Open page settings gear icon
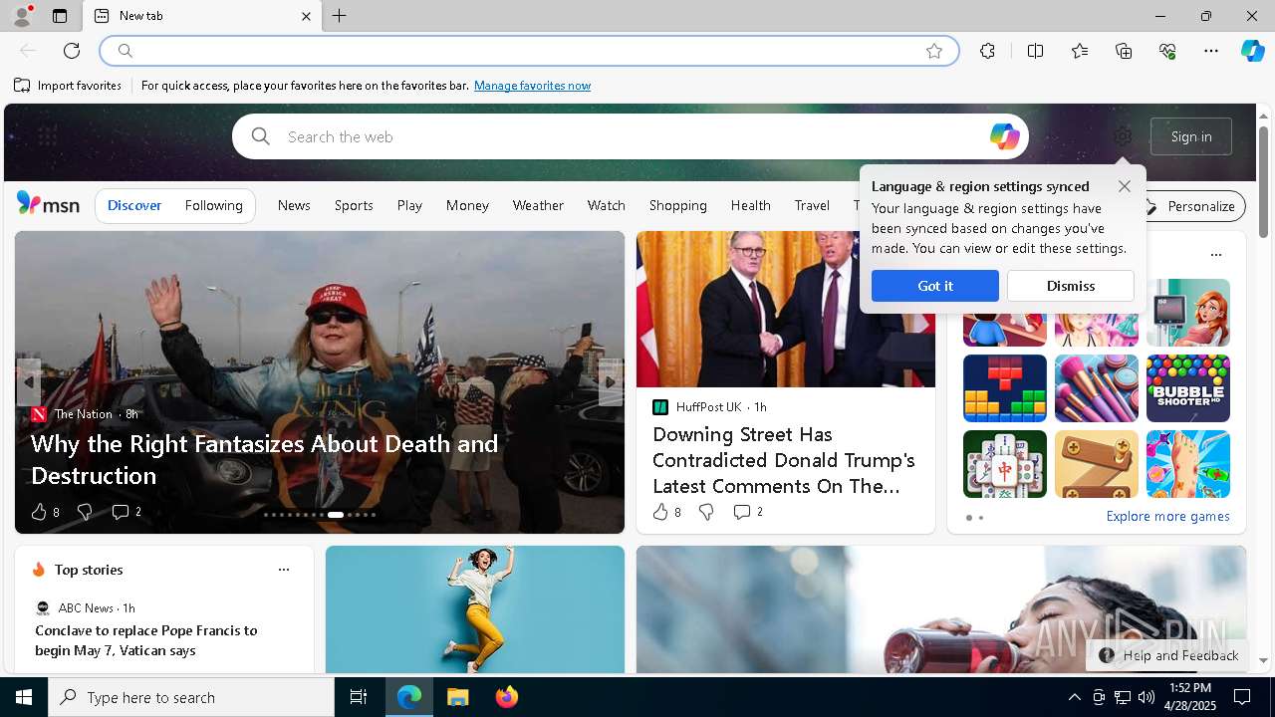Image resolution: width=1275 pixels, height=717 pixels. [x=1123, y=136]
